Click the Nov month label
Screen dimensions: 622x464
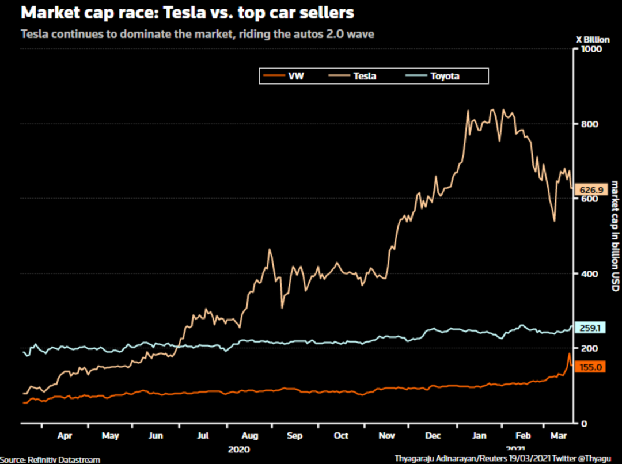[x=387, y=435]
